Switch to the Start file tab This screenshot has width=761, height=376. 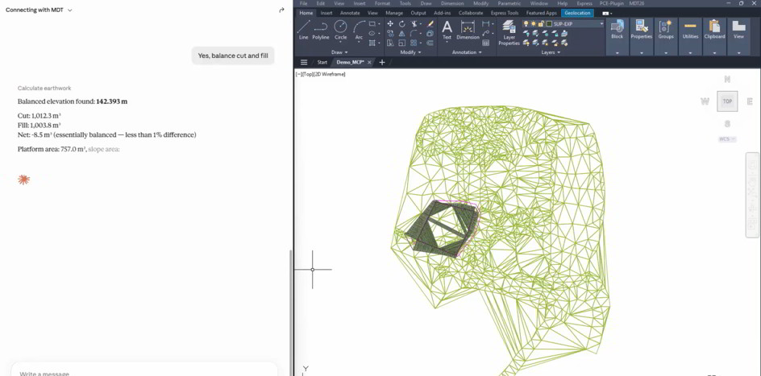point(322,62)
